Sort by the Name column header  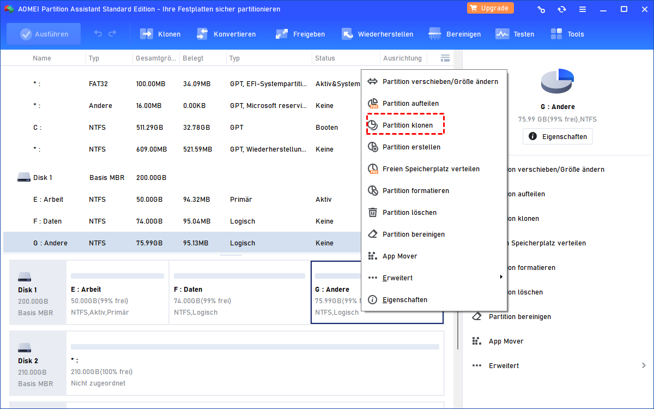pos(42,58)
